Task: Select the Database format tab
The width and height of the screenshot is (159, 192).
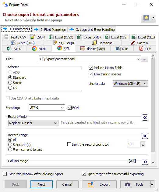Action: 102,43
